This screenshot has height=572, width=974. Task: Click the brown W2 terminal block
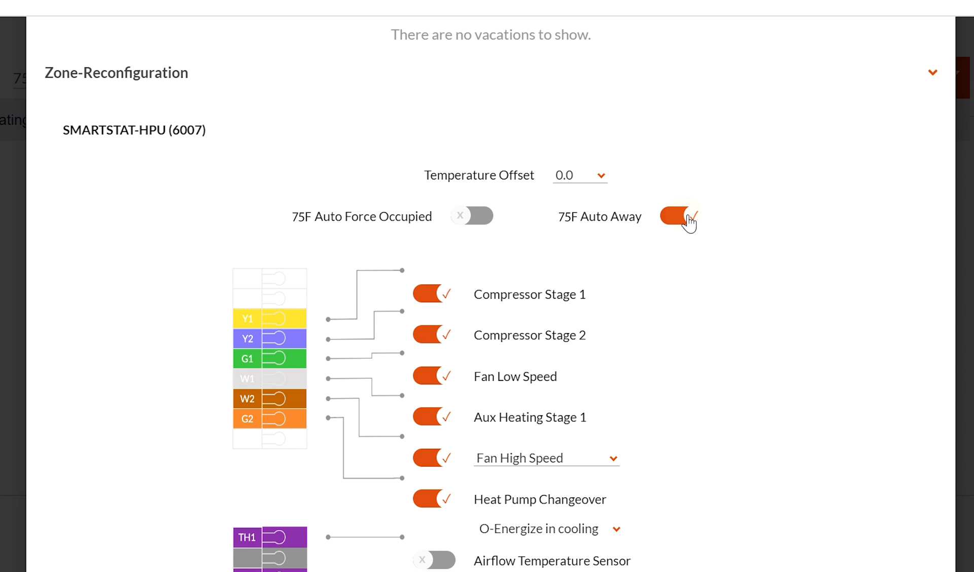(x=269, y=399)
